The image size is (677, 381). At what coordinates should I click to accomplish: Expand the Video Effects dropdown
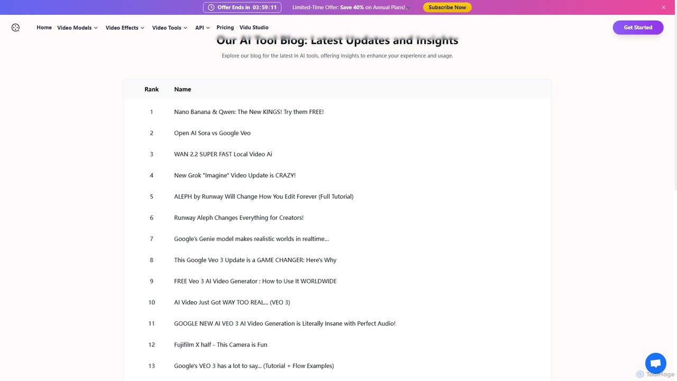(x=125, y=28)
